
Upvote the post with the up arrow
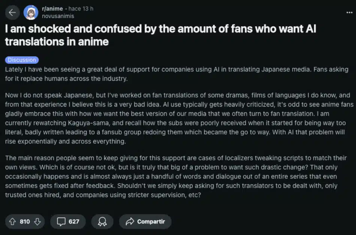(x=12, y=221)
